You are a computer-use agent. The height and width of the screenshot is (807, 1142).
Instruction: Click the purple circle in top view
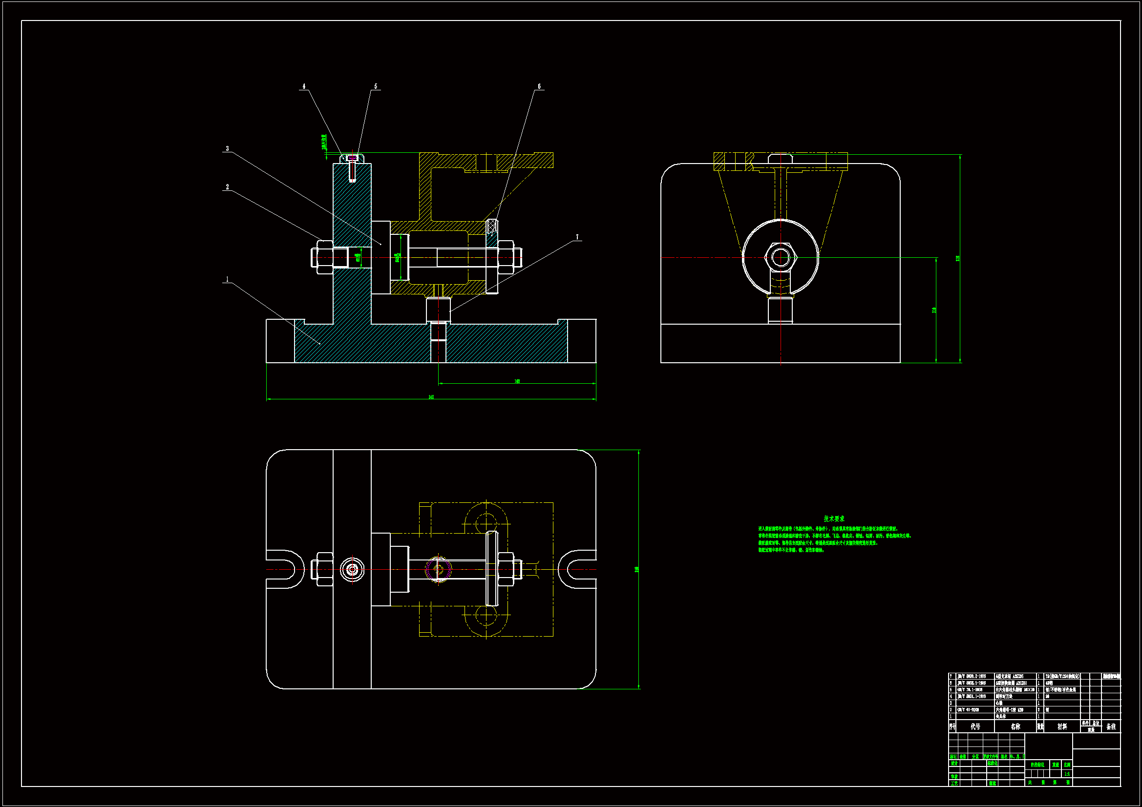pos(438,569)
